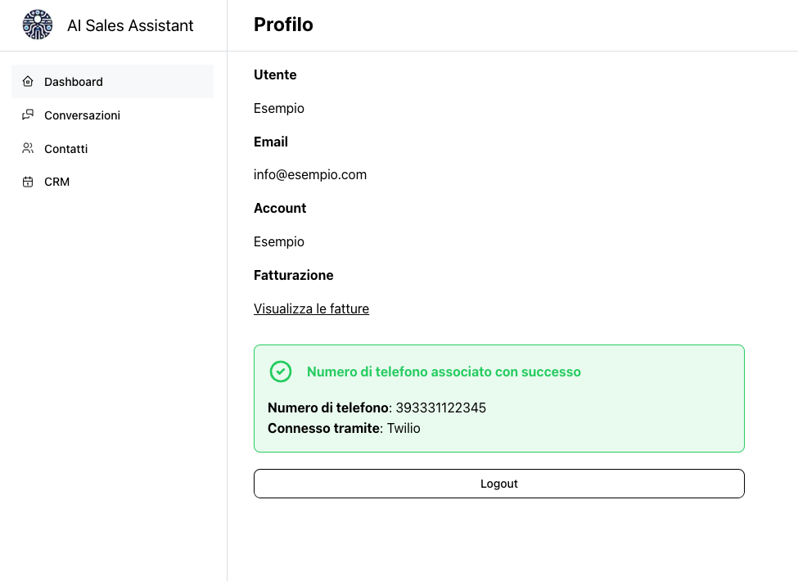Image resolution: width=798 pixels, height=581 pixels.
Task: Click the Email heading label
Action: [271, 142]
